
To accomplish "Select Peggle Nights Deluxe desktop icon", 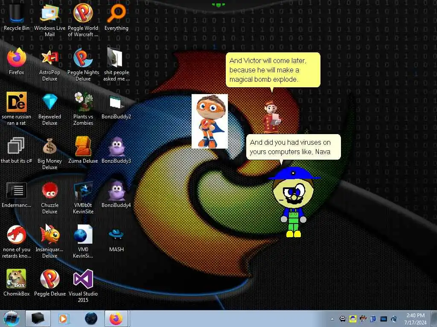I will [x=83, y=65].
